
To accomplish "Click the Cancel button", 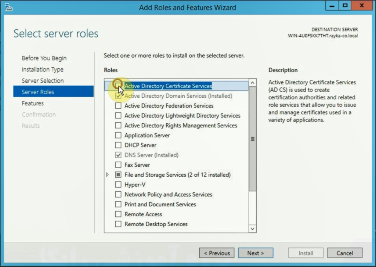I will point(345,253).
